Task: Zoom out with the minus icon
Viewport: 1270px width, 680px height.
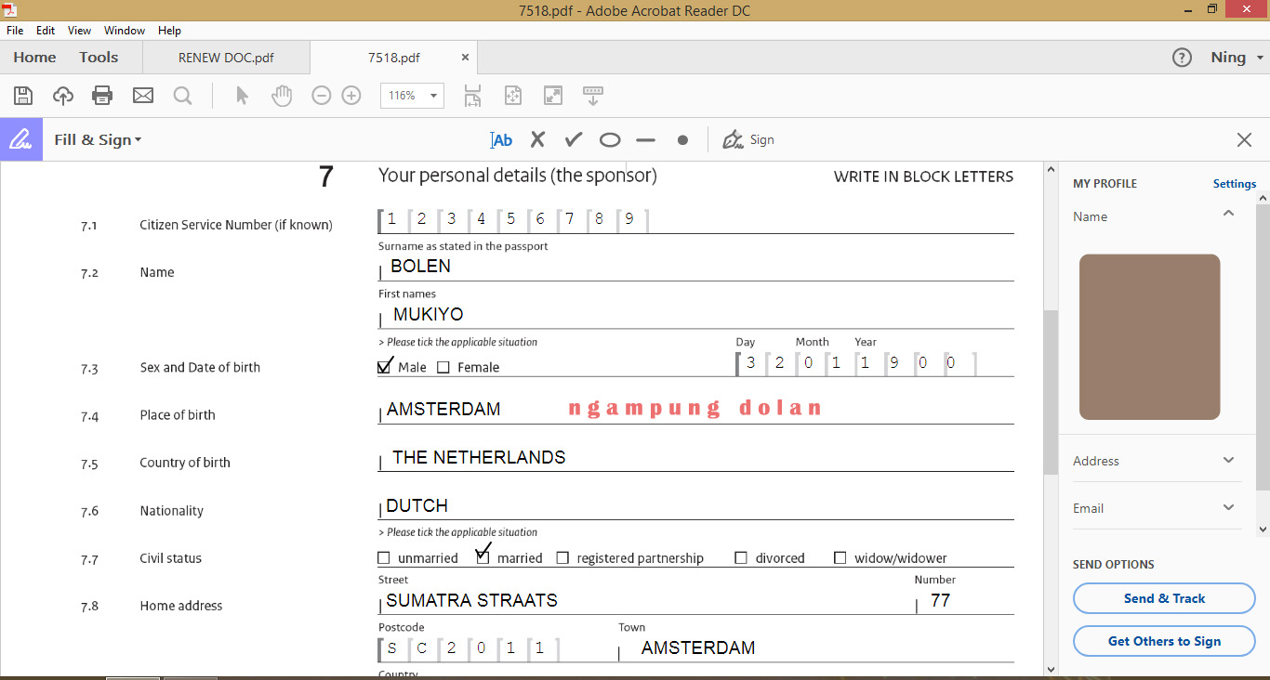Action: 322,95
